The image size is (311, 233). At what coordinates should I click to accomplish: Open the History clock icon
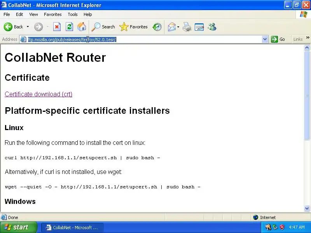click(157, 27)
